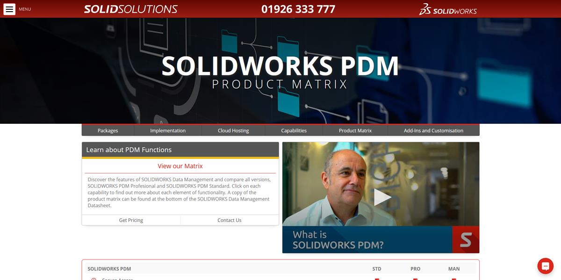Go to the Cloud Hosting tab

coord(233,130)
